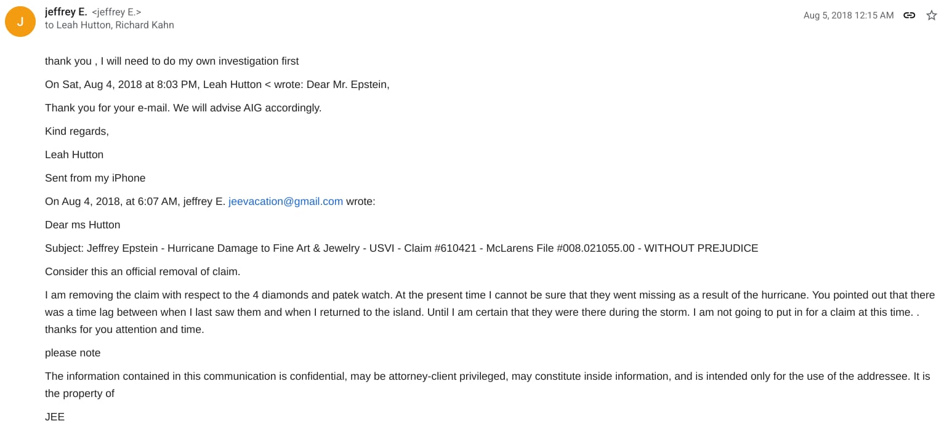Click the orange J sender avatar
This screenshot has height=421, width=944.
pyautogui.click(x=20, y=22)
